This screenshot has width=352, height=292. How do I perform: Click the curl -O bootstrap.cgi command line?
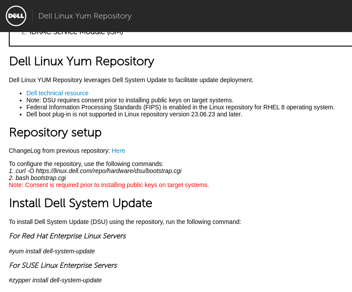pos(95,171)
